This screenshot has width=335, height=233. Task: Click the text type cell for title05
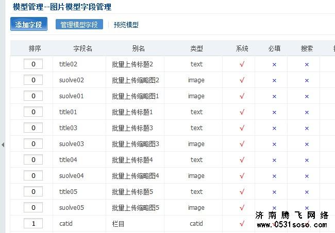click(x=196, y=192)
